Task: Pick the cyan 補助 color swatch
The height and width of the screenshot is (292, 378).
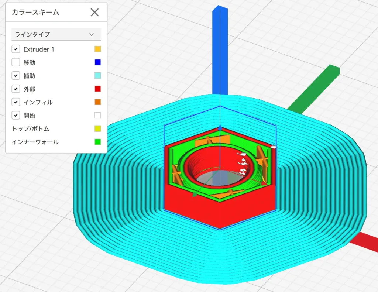Action: [97, 76]
